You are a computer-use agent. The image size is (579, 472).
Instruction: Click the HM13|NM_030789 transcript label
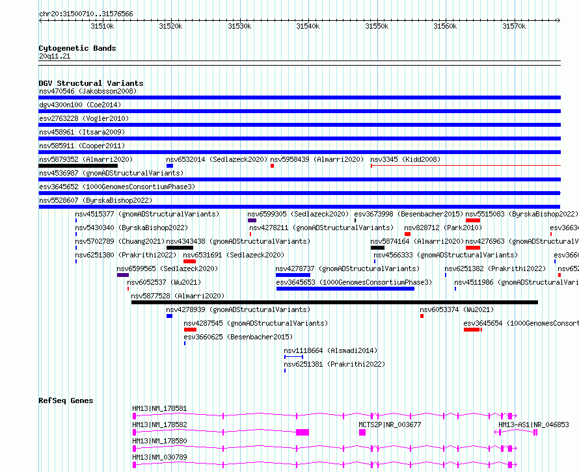(x=159, y=457)
